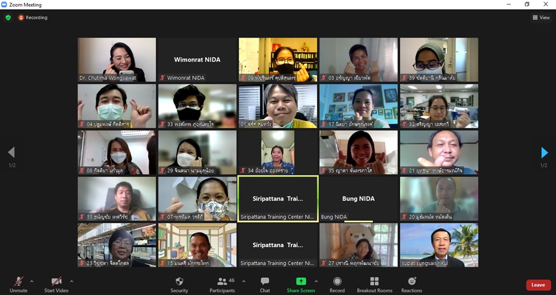
Task: Expand the arrow next to Participants
Action: click(x=243, y=281)
